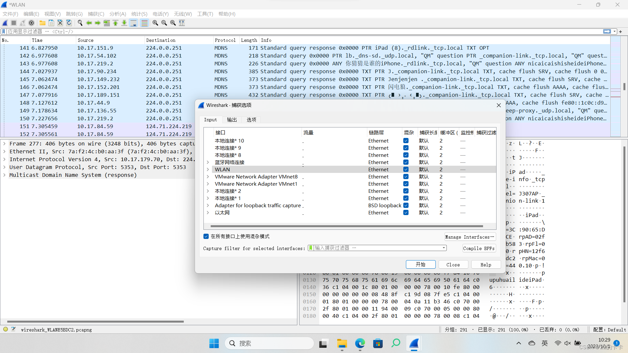Click the capture options gear icon
The height and width of the screenshot is (353, 628).
[x=31, y=23]
